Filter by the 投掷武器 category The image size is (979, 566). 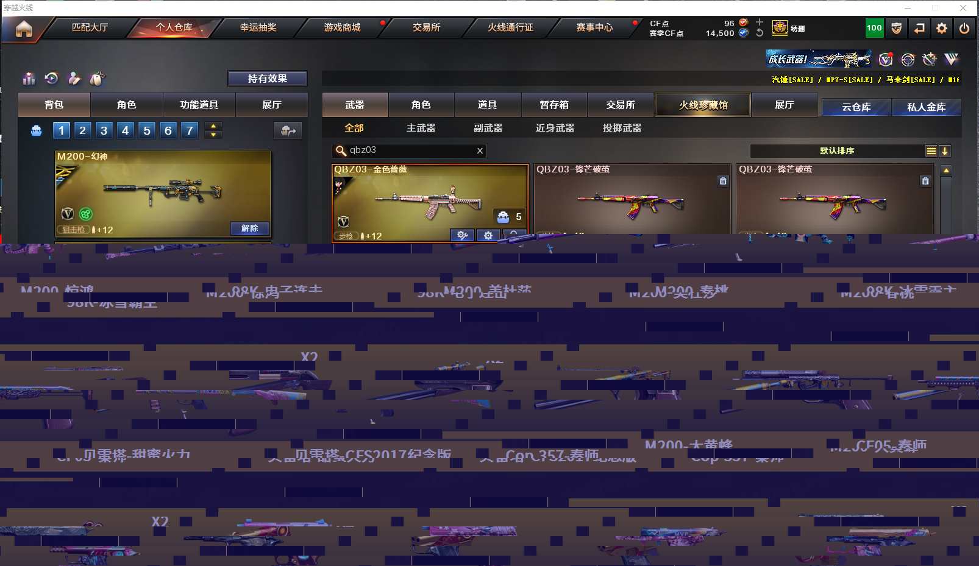click(622, 128)
